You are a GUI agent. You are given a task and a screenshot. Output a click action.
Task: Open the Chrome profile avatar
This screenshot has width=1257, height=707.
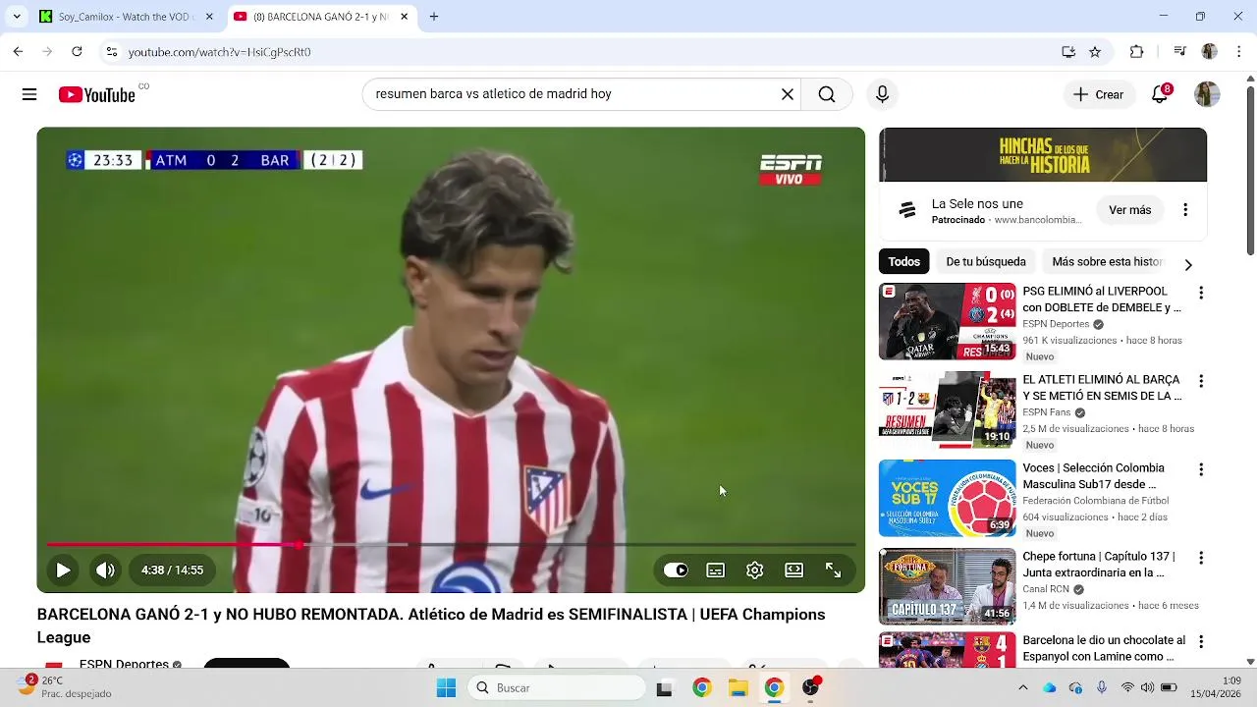[1209, 52]
